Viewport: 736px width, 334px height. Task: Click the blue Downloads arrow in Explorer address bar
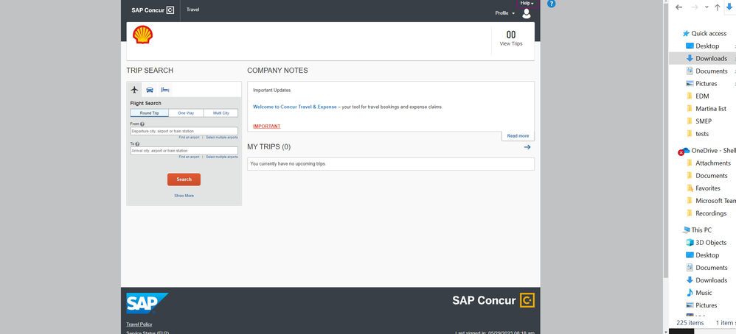tap(730, 6)
